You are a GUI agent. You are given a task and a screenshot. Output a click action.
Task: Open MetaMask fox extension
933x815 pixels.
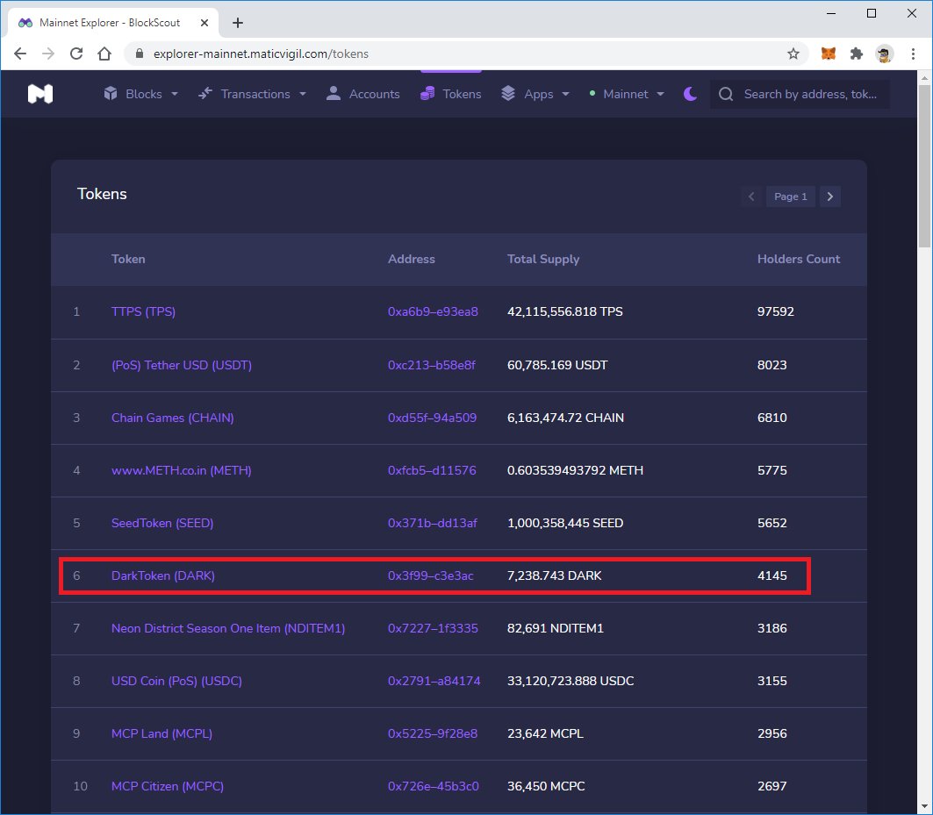tap(829, 54)
